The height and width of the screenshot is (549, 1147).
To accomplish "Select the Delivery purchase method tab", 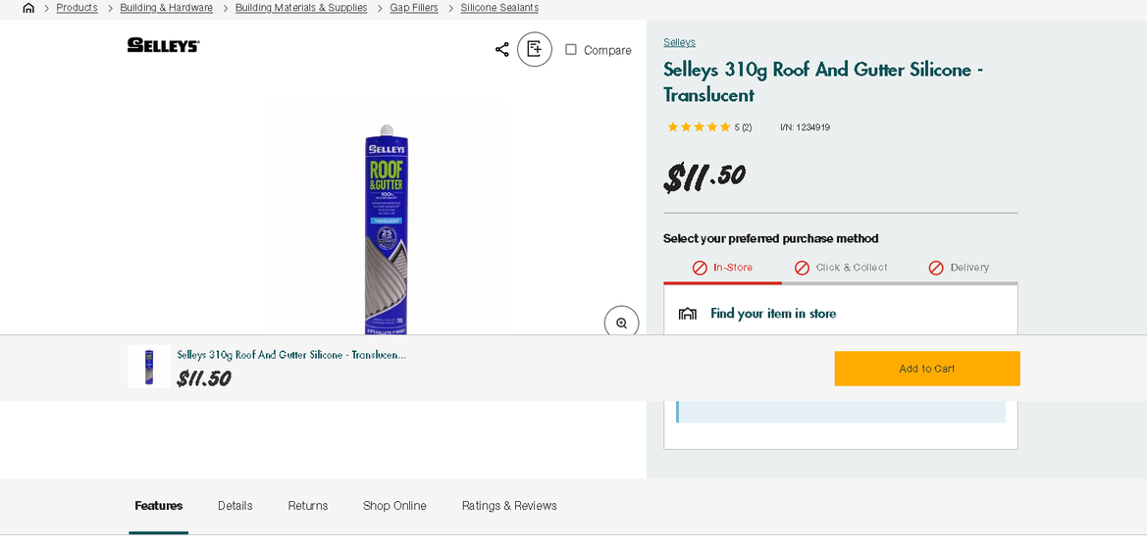I will pyautogui.click(x=959, y=268).
